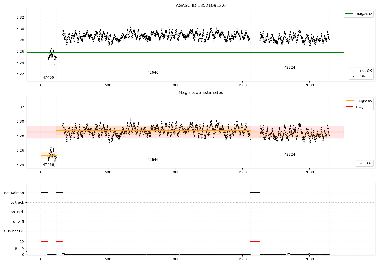This screenshot has width=379, height=265.
Task: Click the red line sample beside 'mag' legend entry
Action: (x=350, y=107)
